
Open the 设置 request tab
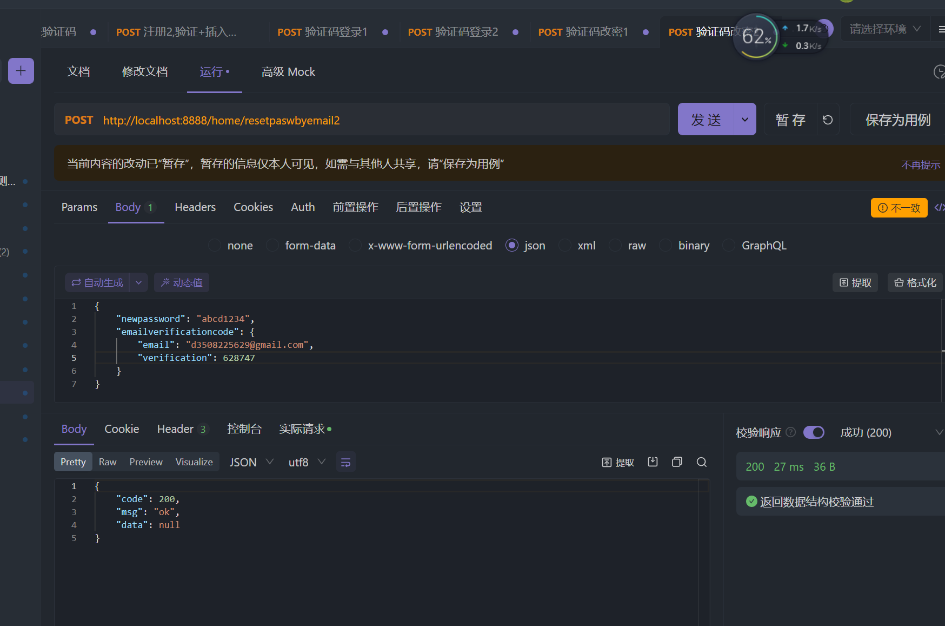click(471, 207)
